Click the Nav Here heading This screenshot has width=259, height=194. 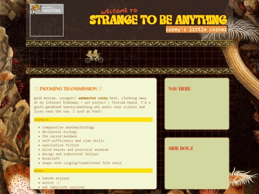(x=180, y=89)
